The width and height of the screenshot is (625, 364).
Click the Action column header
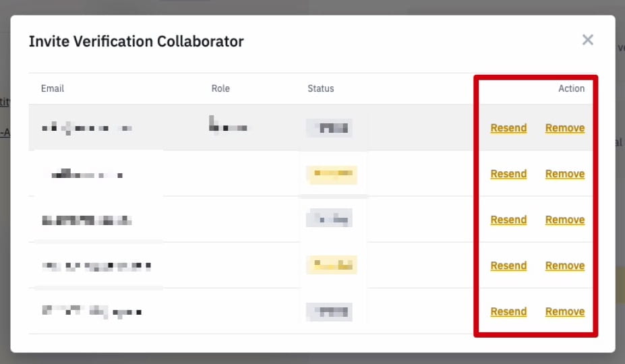(571, 88)
